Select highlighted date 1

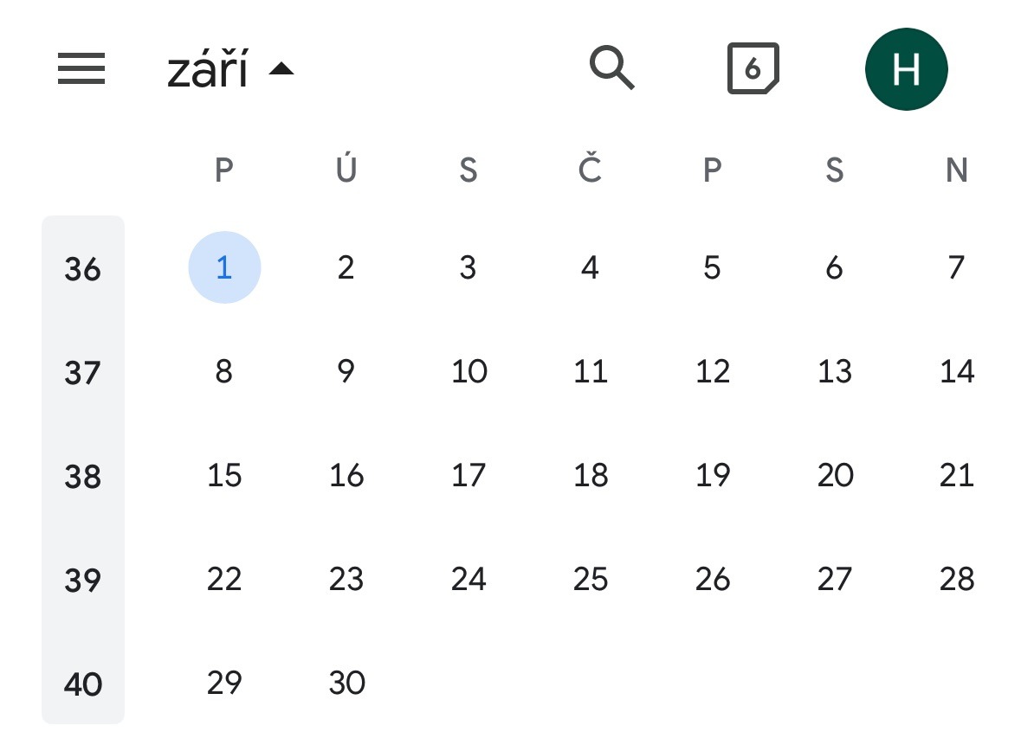tap(224, 268)
